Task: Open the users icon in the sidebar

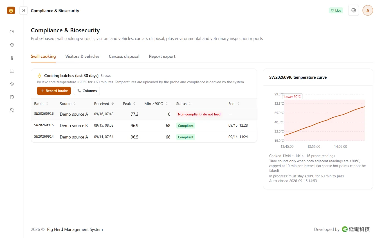Action: 12,110
